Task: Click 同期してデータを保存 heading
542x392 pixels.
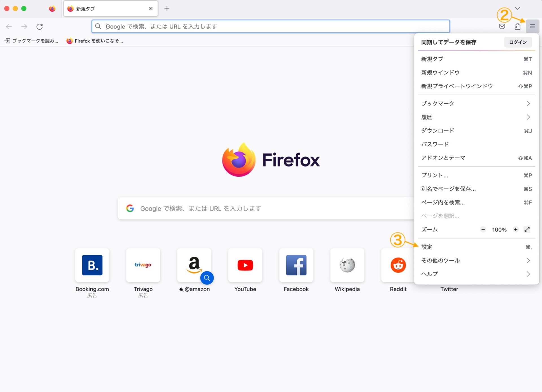Action: (449, 42)
